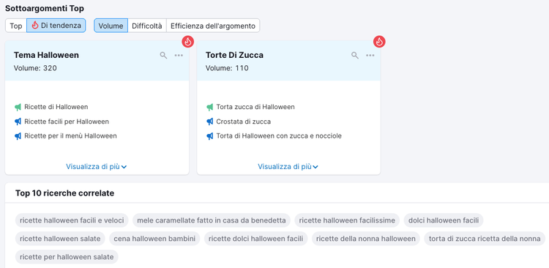Open the Ricette di Halloween headline
The image size is (549, 268).
pos(56,107)
